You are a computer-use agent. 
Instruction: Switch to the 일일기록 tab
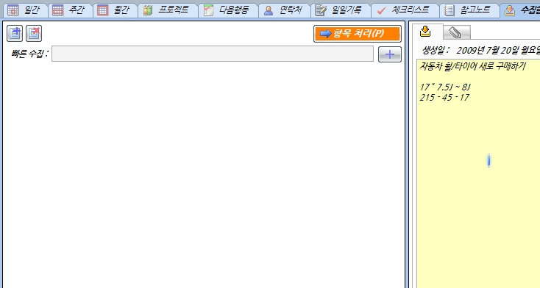[340, 10]
